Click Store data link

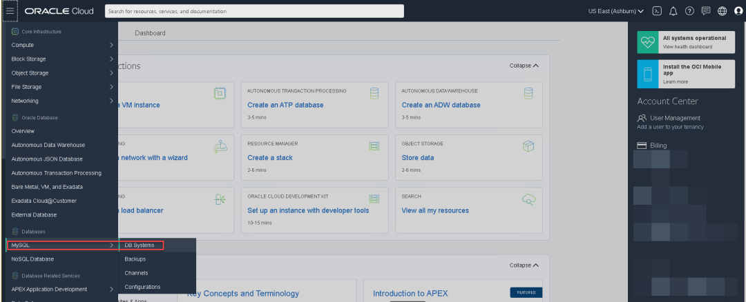point(418,158)
